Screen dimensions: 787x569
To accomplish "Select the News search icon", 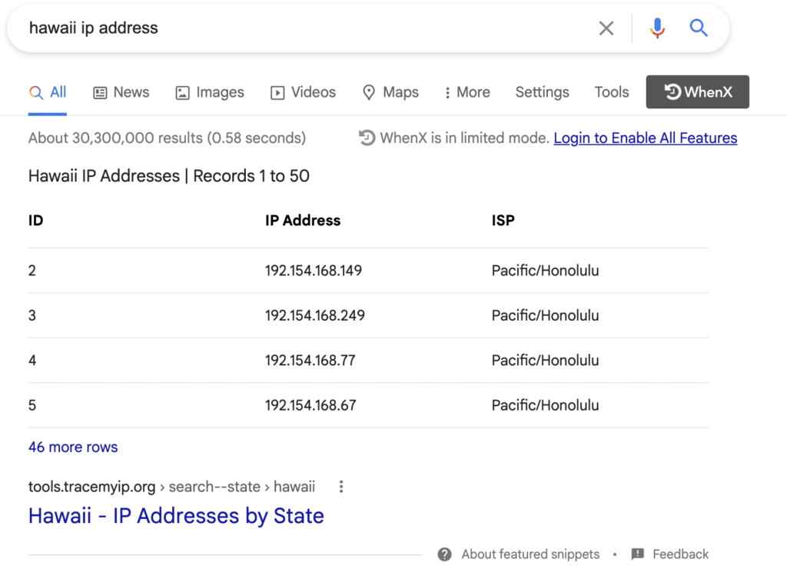I will click(x=99, y=92).
